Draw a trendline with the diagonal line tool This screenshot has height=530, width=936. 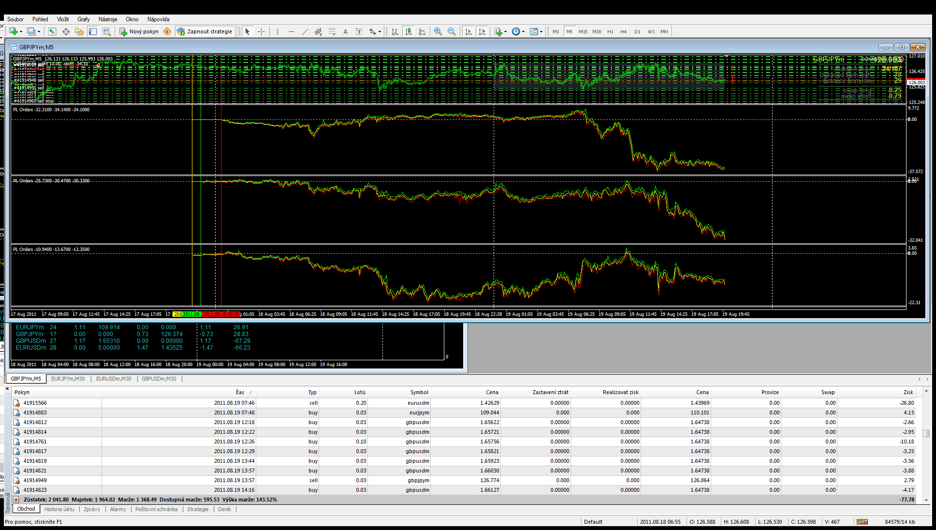(305, 31)
